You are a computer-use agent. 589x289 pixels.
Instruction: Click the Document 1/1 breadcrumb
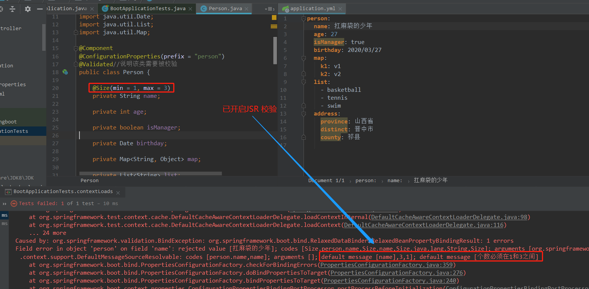click(326, 180)
